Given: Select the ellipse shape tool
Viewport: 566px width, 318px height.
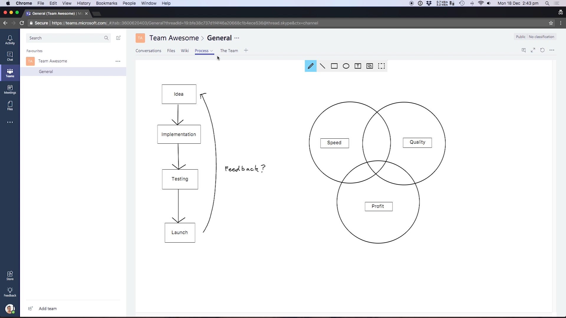Looking at the screenshot, I should pos(346,66).
